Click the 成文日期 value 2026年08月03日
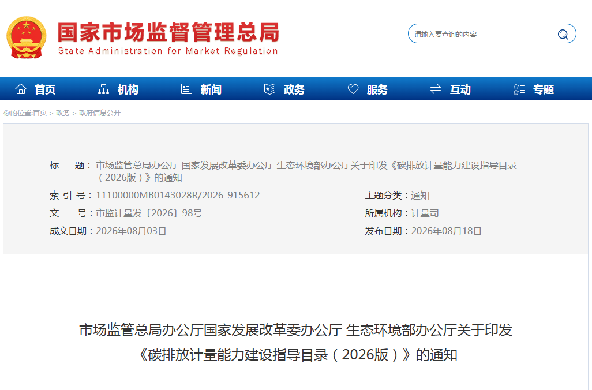The image size is (592, 390). point(131,231)
